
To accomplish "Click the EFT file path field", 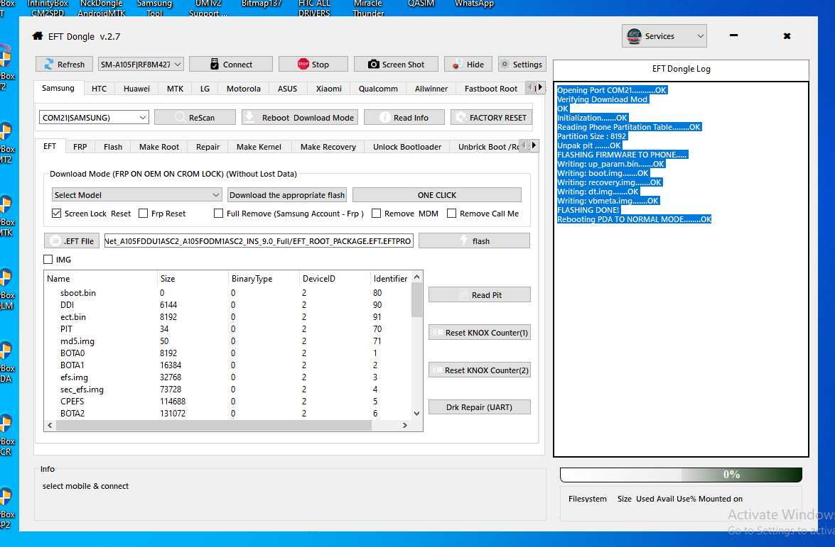I will (x=259, y=241).
